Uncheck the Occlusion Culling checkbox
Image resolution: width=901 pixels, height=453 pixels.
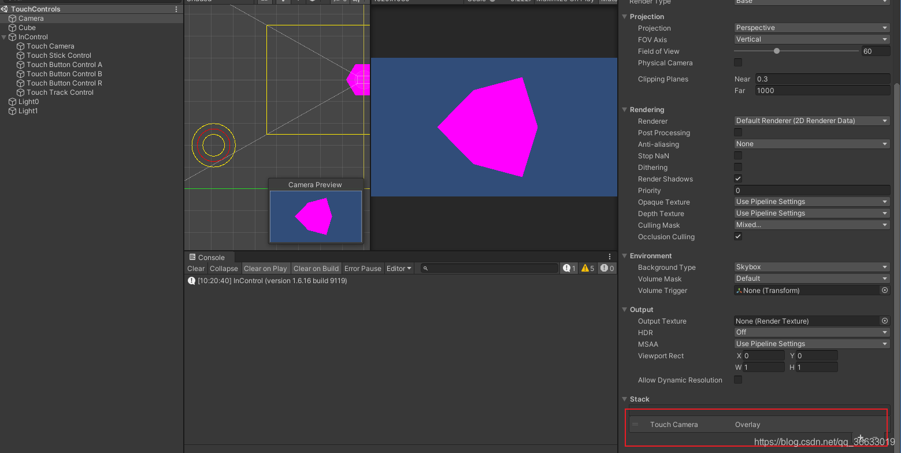737,236
